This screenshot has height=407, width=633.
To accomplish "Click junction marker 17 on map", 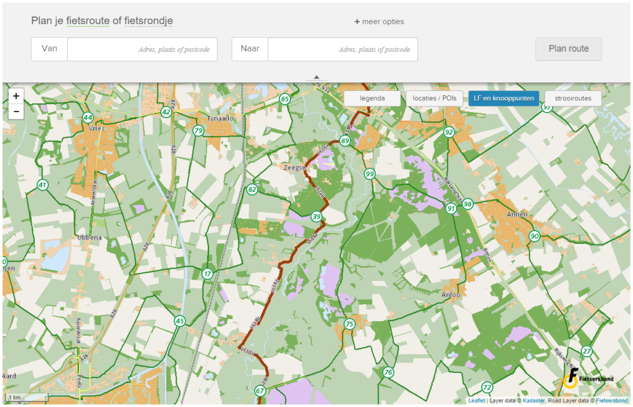I will click(208, 273).
